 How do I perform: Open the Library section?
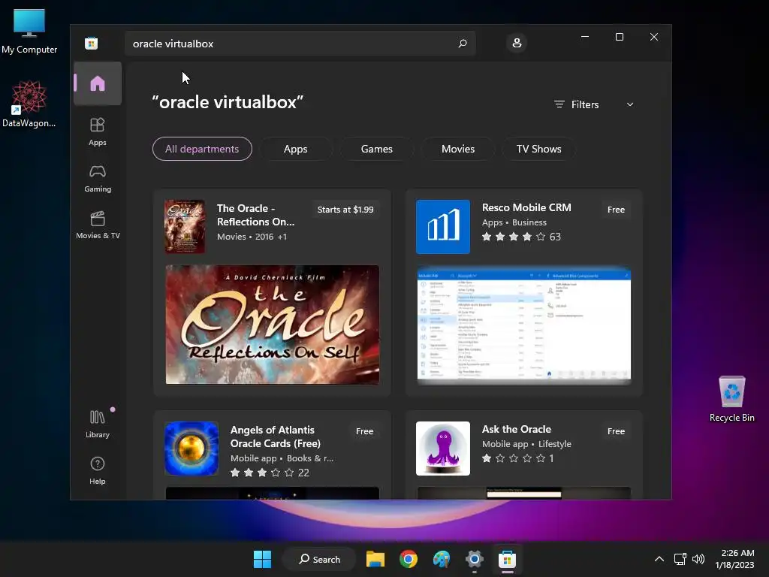[x=98, y=424]
